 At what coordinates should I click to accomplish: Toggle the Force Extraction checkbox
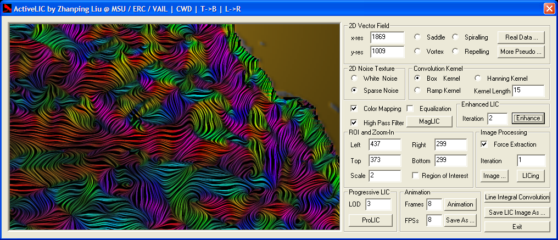(x=484, y=144)
